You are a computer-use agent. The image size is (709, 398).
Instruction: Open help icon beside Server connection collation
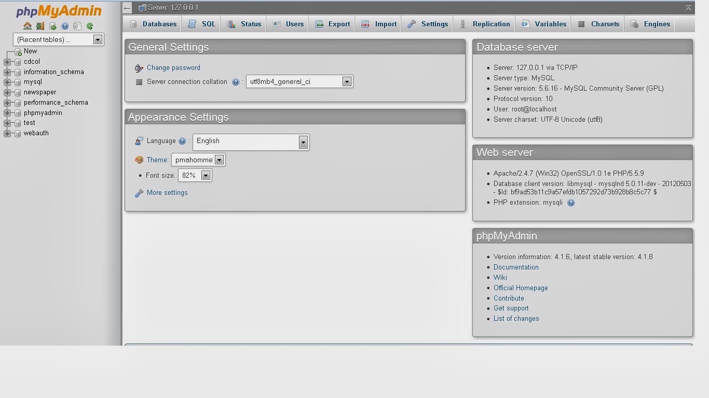click(236, 82)
